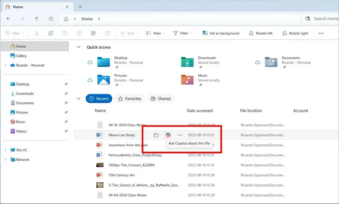Click the Copy icon in toolbar

pyautogui.click(x=51, y=33)
